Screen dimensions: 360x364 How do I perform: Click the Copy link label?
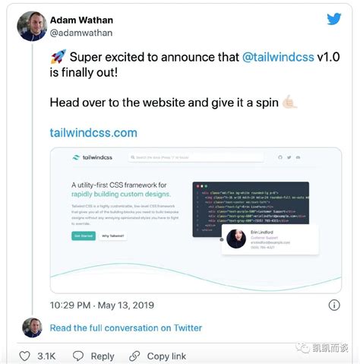166,356
